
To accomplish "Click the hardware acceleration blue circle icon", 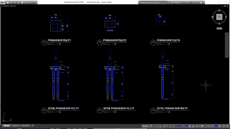I will point(216,126).
